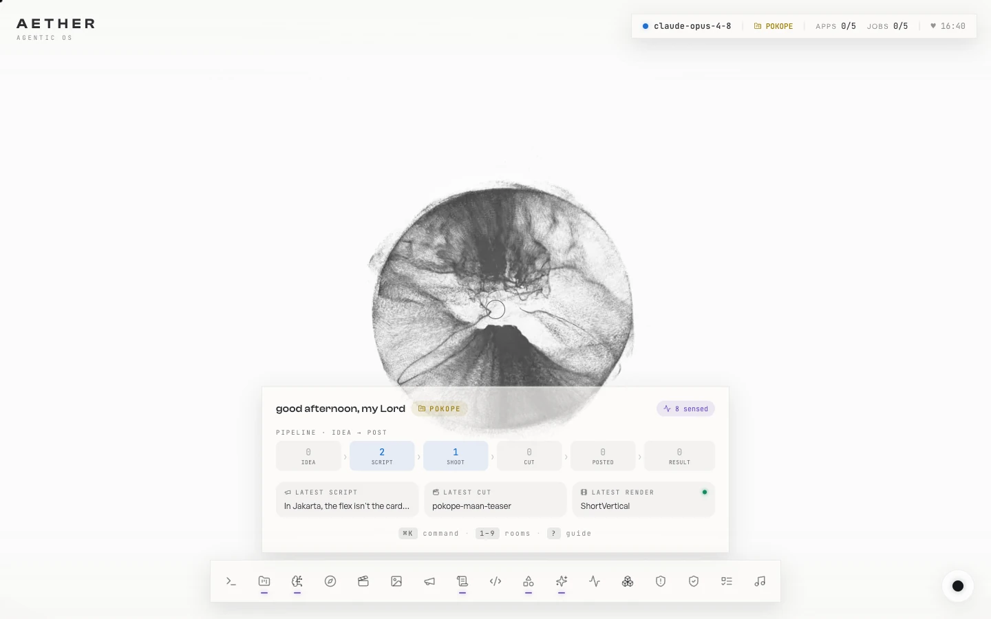Click the greeting text good afternoon, my Lord
Viewport: 991px width, 619px height.
[341, 409]
